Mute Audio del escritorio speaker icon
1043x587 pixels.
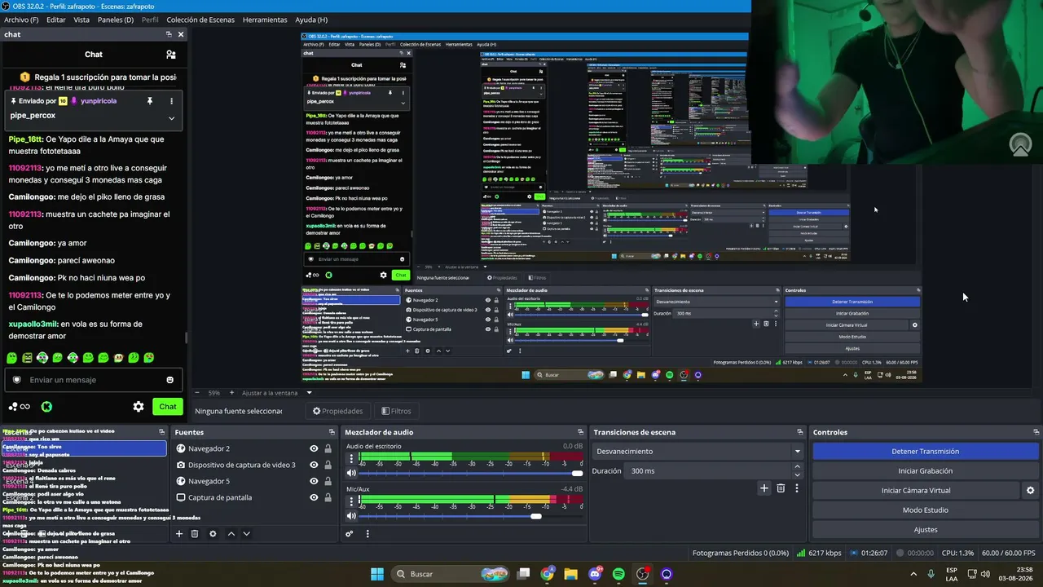(351, 473)
